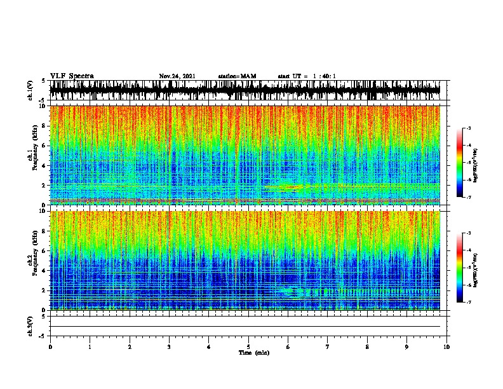Click the "10" tick on the time axis
Image resolution: width=503 pixels, height=389 pixels.
[446, 346]
